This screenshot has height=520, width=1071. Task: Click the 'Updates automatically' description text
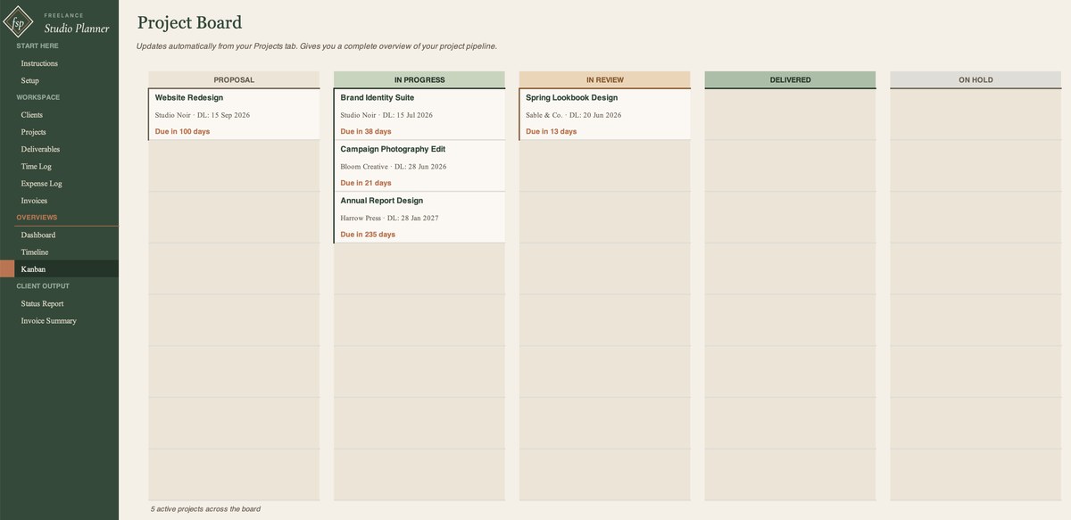click(x=317, y=46)
